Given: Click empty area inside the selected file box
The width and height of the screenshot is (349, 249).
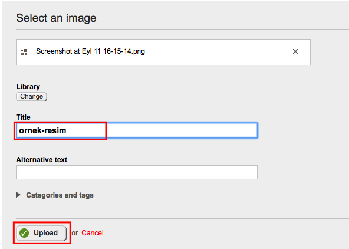Looking at the screenshot, I should 218,52.
